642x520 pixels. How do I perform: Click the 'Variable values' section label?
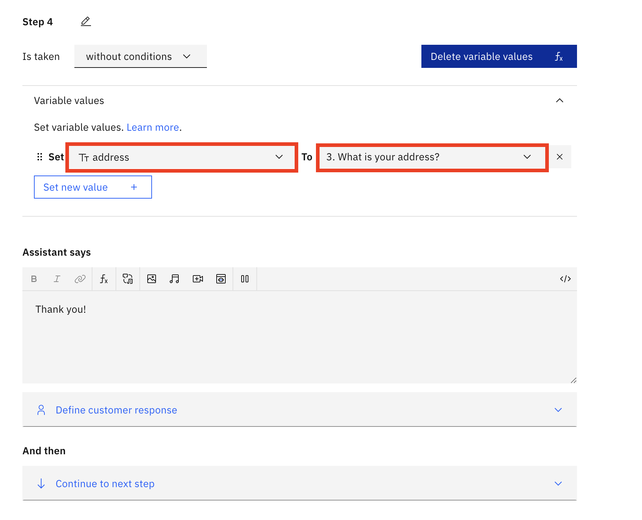click(x=69, y=101)
